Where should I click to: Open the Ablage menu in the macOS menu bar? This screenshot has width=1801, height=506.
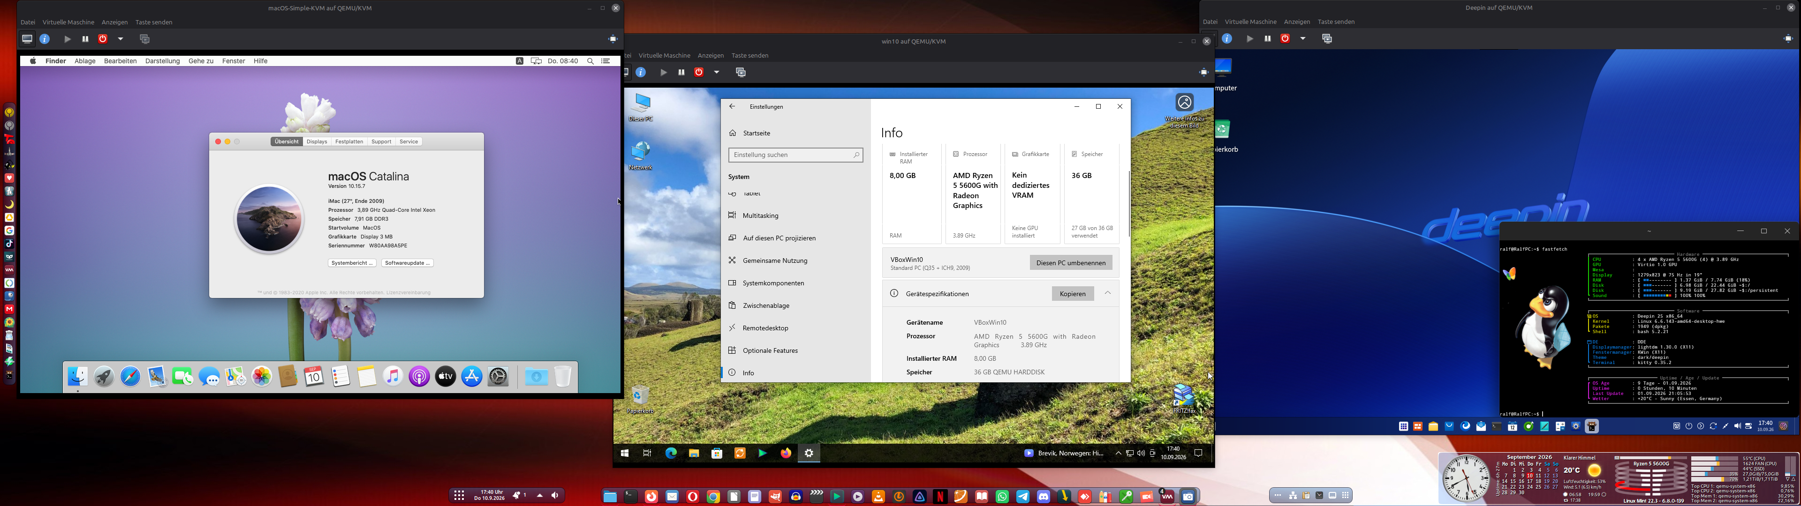[85, 61]
